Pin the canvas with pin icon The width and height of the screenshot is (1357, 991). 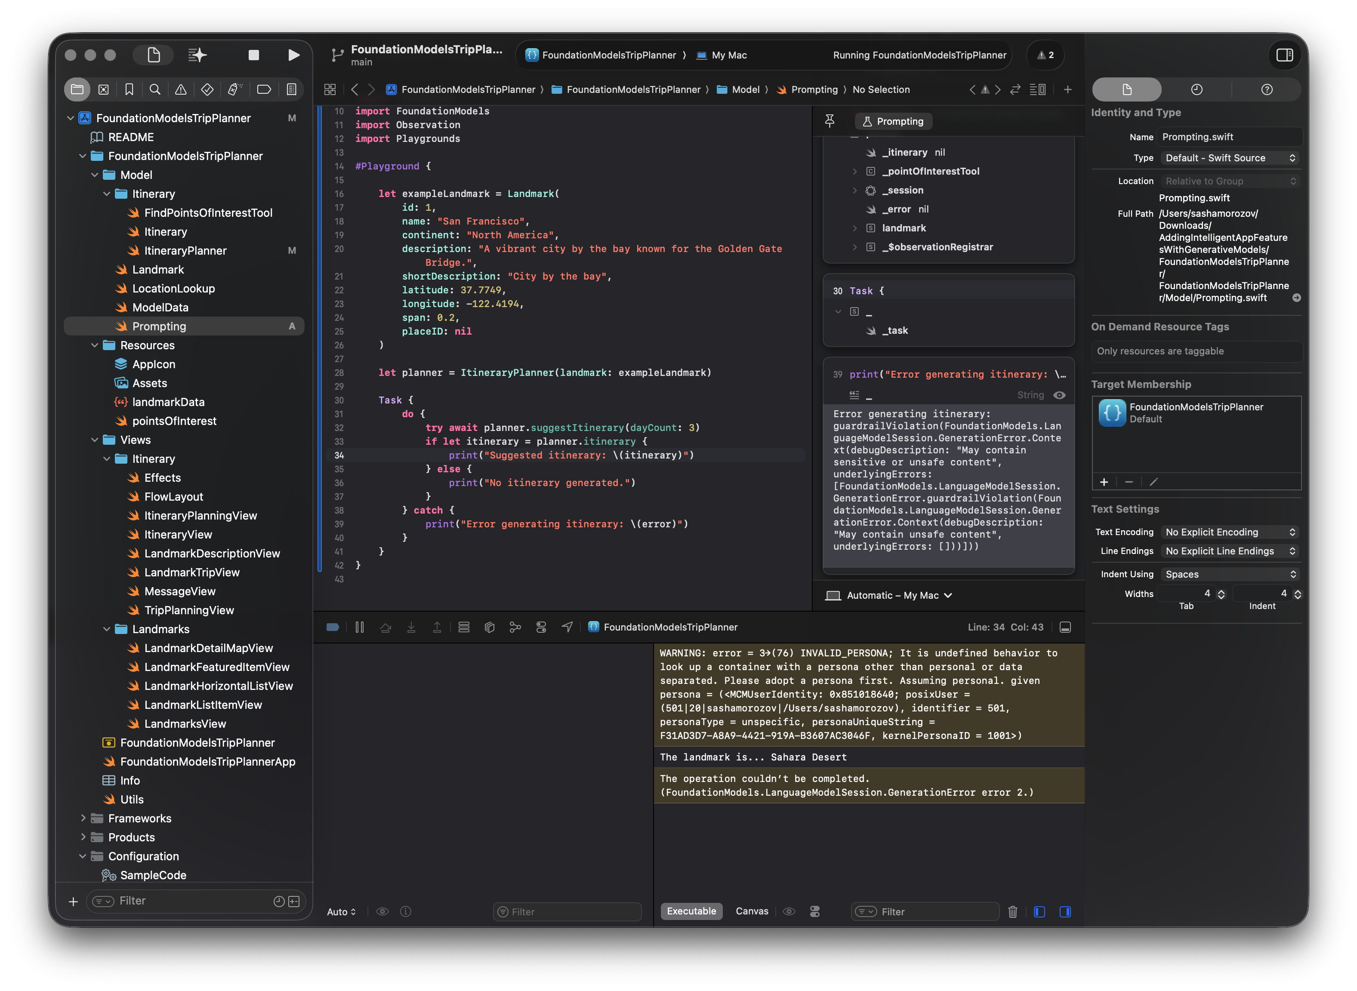pyautogui.click(x=830, y=121)
